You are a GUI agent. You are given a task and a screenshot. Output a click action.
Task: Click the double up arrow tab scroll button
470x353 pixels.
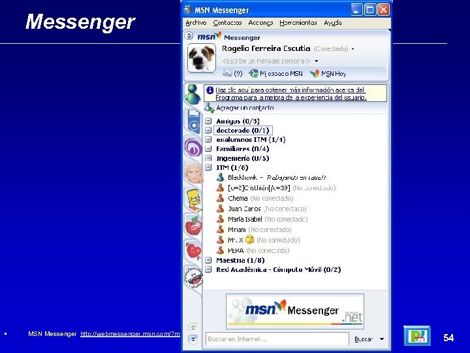tap(193, 328)
